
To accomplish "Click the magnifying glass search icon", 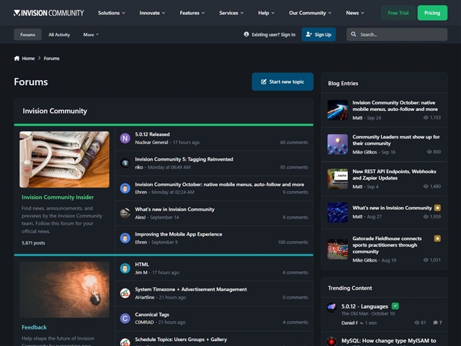I will pos(354,35).
